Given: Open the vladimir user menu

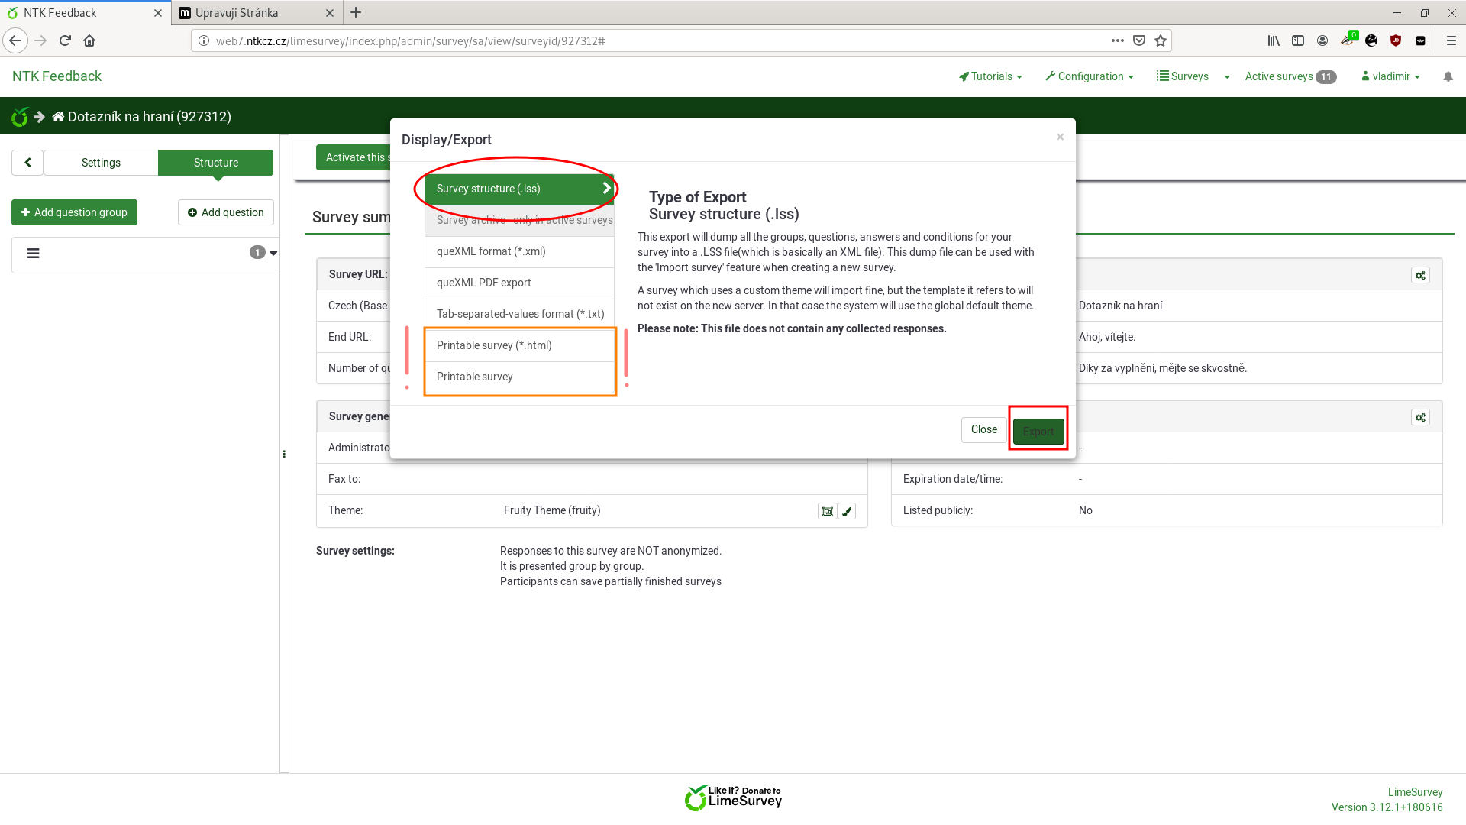Looking at the screenshot, I should [x=1390, y=76].
